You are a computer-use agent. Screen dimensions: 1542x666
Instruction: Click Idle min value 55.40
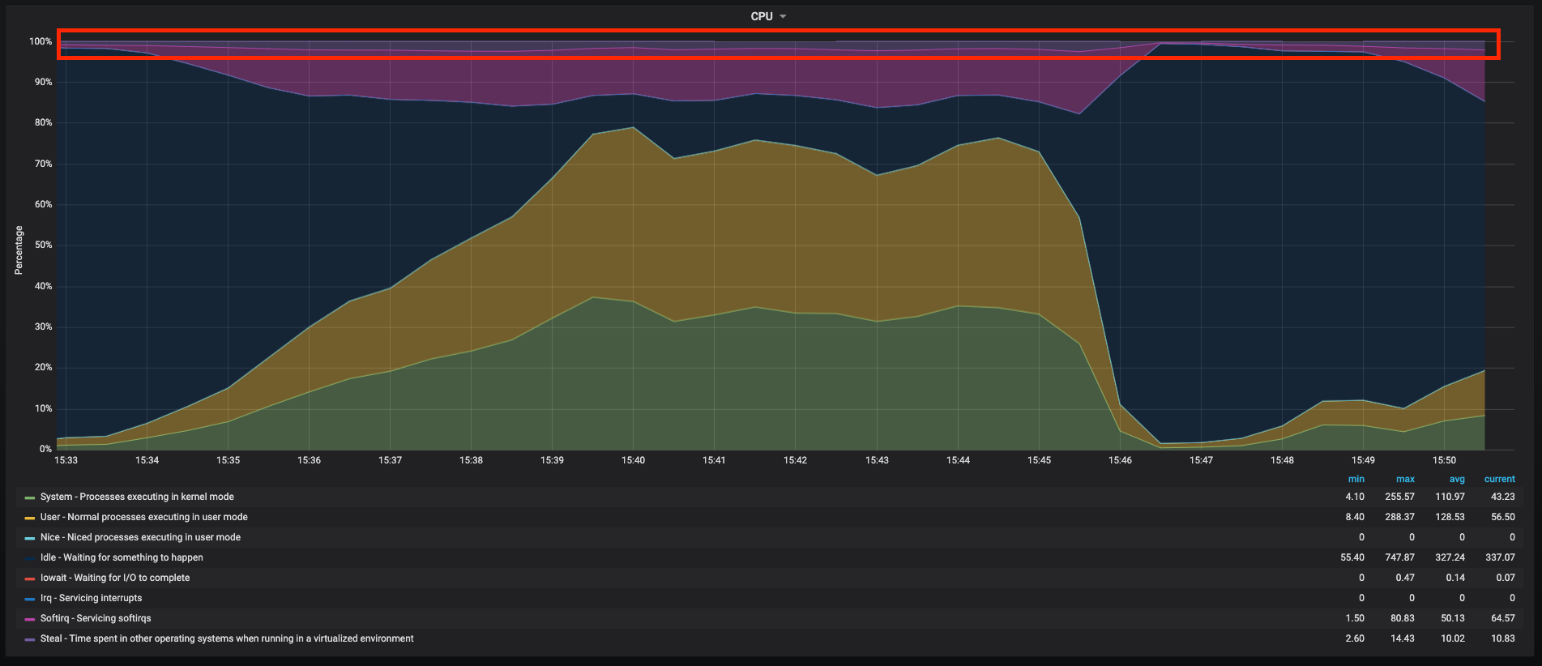click(1352, 557)
